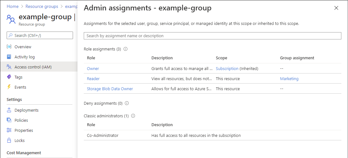The width and height of the screenshot is (348, 158).
Task: Click the assignment name search field
Action: pos(212,36)
